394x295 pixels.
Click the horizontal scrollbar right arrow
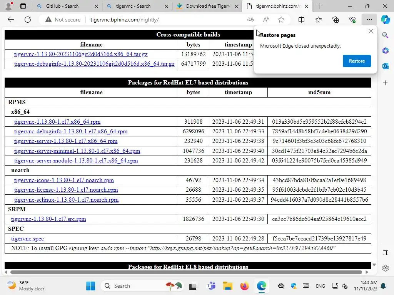367,272
